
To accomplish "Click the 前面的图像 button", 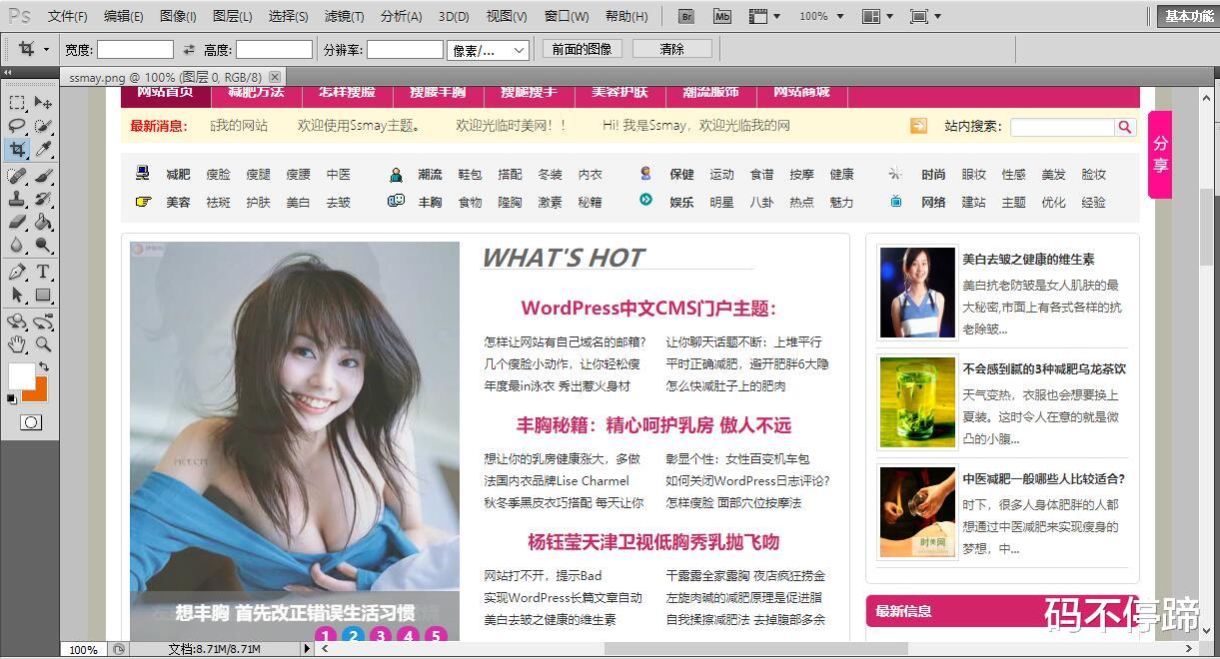I will [x=582, y=49].
